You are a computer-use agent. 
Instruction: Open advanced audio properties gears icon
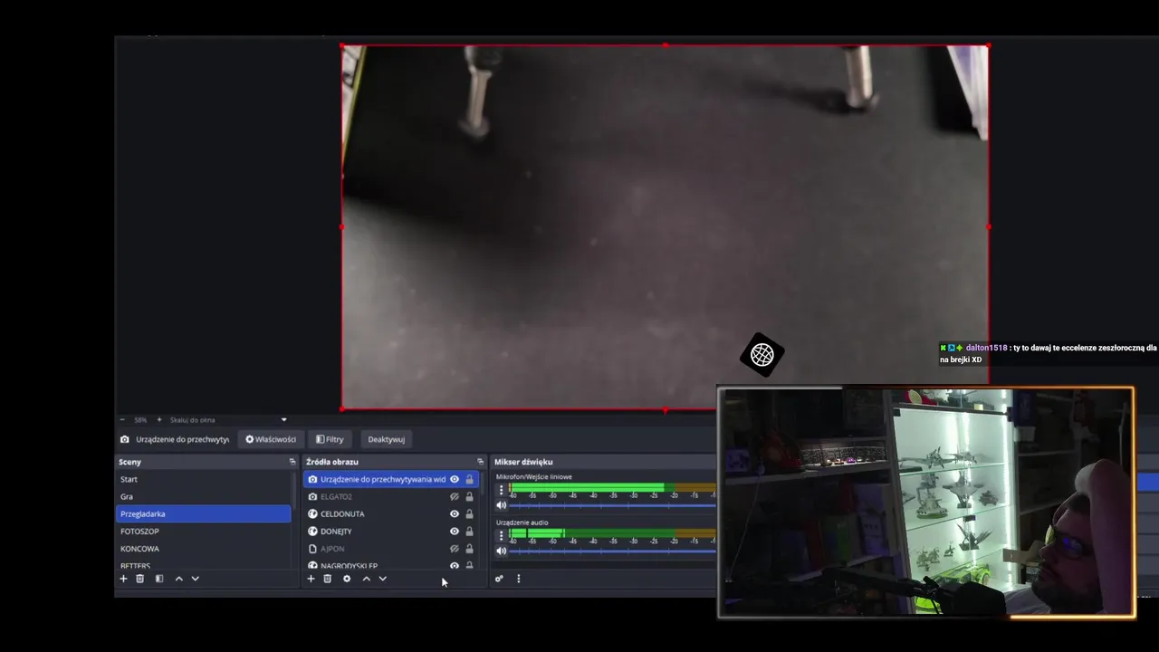499,579
